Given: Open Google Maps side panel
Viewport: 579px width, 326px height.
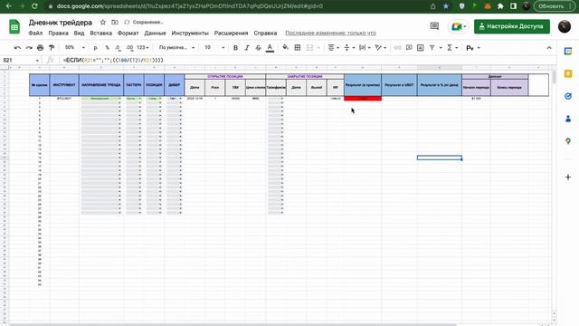Looking at the screenshot, I should 568,141.
